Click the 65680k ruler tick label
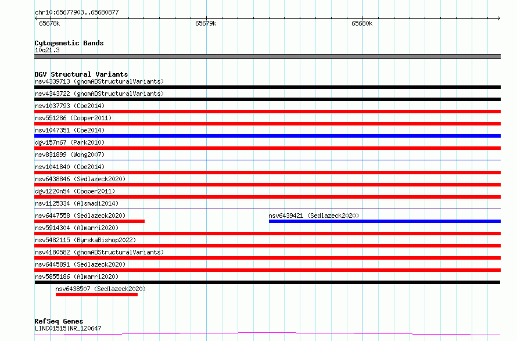 (362, 23)
